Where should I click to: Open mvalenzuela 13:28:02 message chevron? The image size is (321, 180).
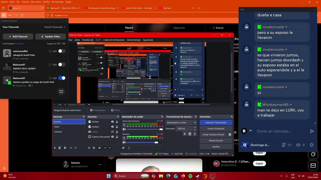(x=286, y=27)
